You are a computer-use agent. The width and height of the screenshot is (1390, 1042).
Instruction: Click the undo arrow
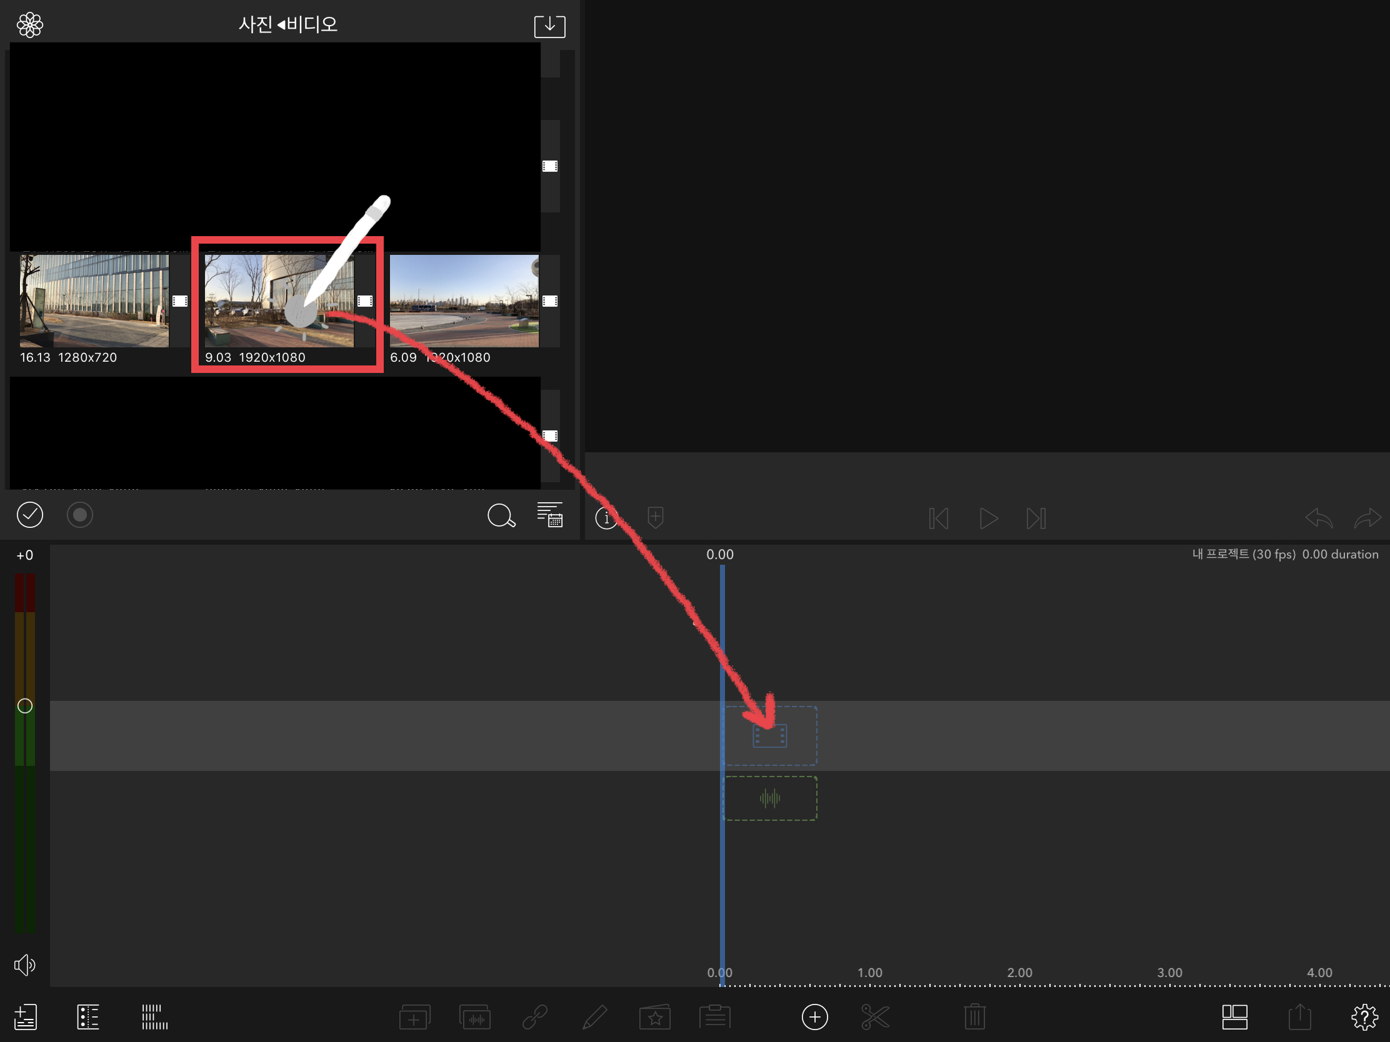pyautogui.click(x=1318, y=519)
